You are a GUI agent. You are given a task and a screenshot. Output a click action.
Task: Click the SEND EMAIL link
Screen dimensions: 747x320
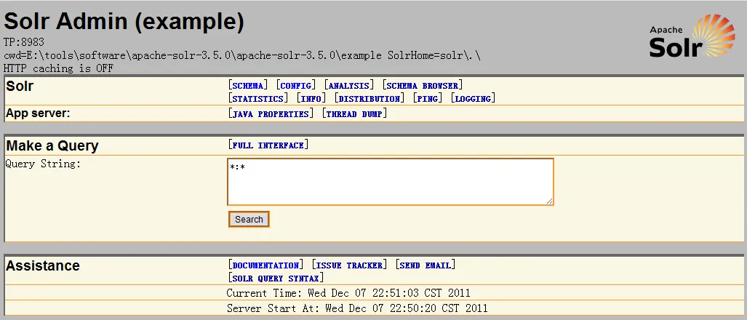pyautogui.click(x=425, y=265)
